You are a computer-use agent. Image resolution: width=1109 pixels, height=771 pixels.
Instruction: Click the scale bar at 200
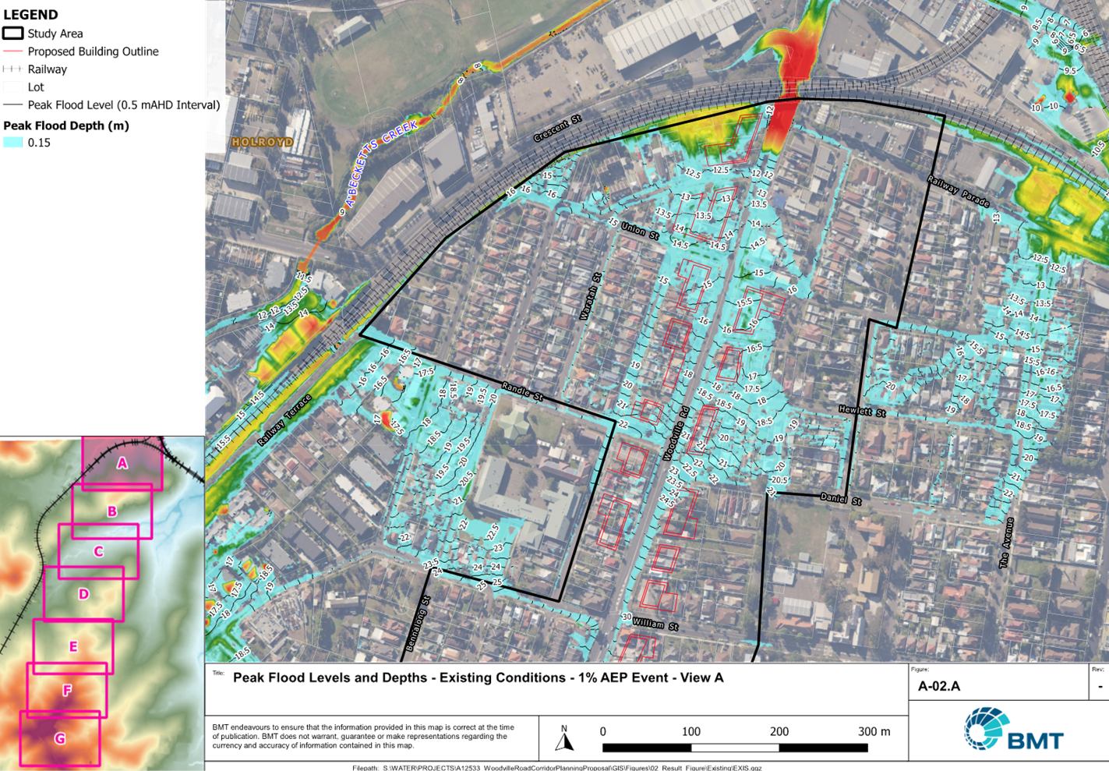tap(779, 731)
